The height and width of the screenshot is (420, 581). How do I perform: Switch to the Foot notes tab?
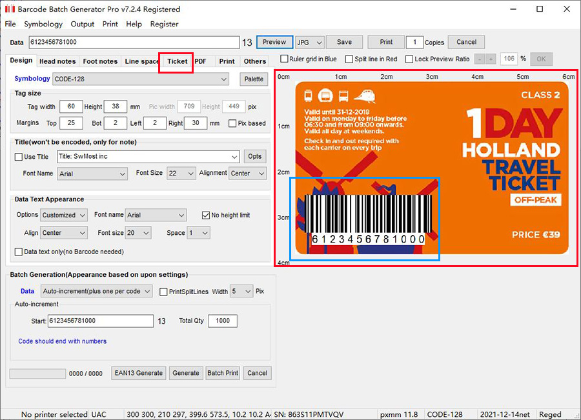tap(100, 61)
